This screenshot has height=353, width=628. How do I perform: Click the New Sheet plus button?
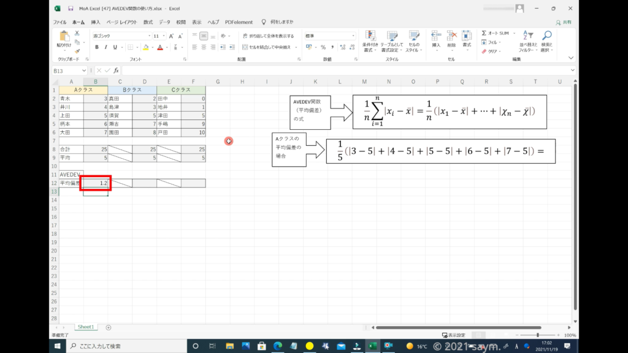pos(109,327)
